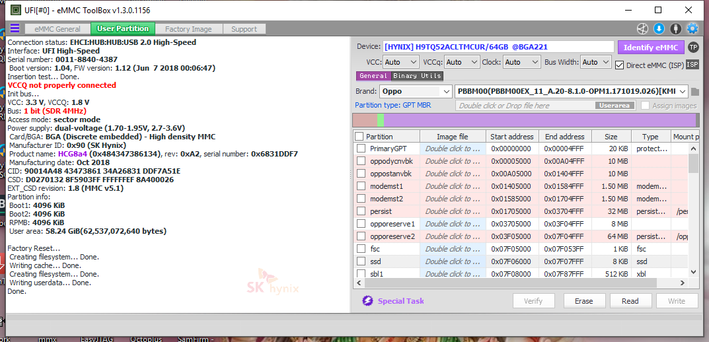Check the fsc partition checkbox
This screenshot has width=709, height=342.
point(361,248)
